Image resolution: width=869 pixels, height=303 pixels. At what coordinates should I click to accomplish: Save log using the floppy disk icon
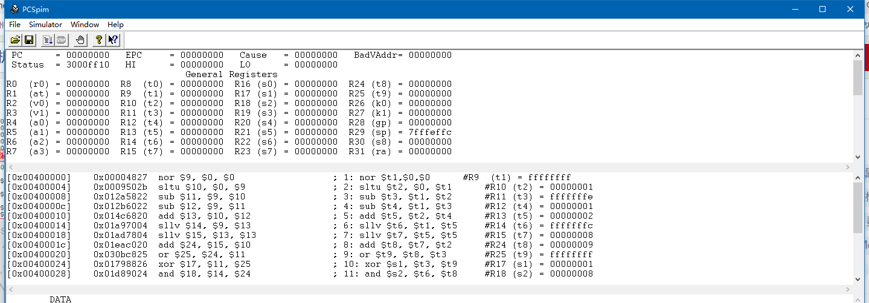tap(29, 40)
